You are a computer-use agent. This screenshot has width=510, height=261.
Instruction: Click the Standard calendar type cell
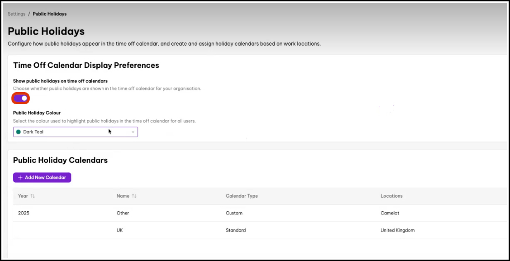coord(236,230)
